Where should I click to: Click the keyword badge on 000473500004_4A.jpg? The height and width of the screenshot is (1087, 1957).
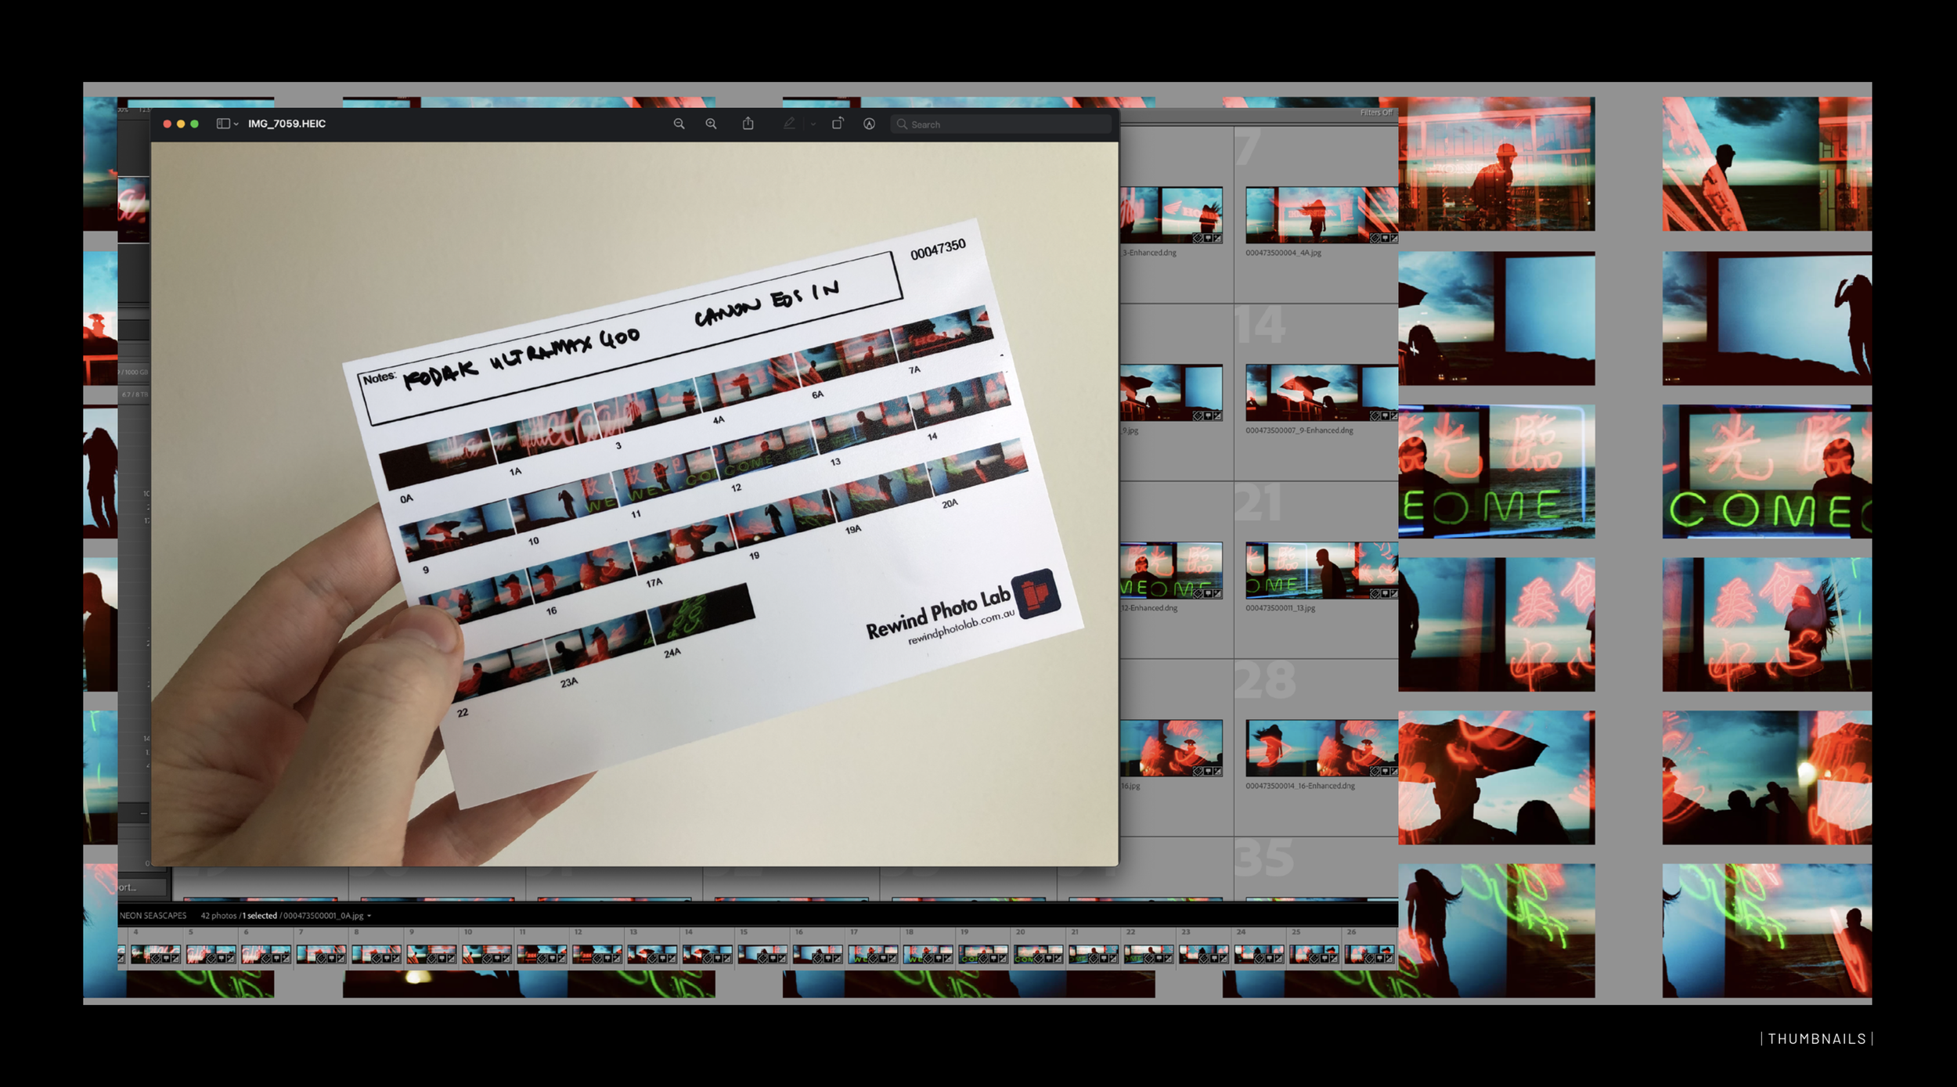tap(1375, 238)
